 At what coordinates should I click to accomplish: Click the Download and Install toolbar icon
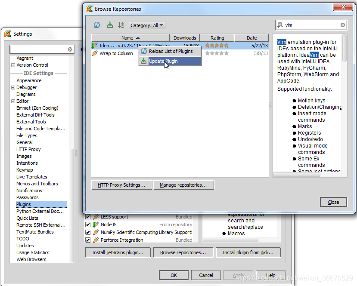[x=110, y=25]
